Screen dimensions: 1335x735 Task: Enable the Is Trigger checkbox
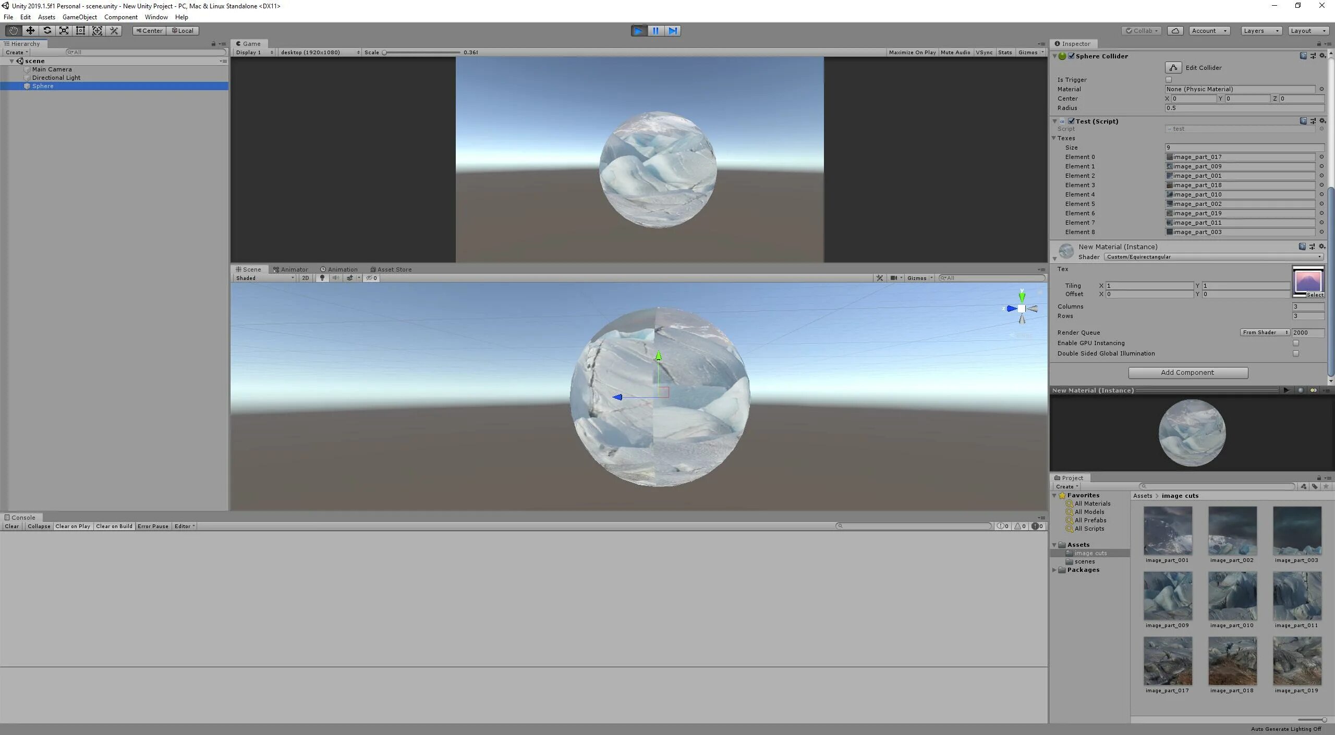(1169, 80)
